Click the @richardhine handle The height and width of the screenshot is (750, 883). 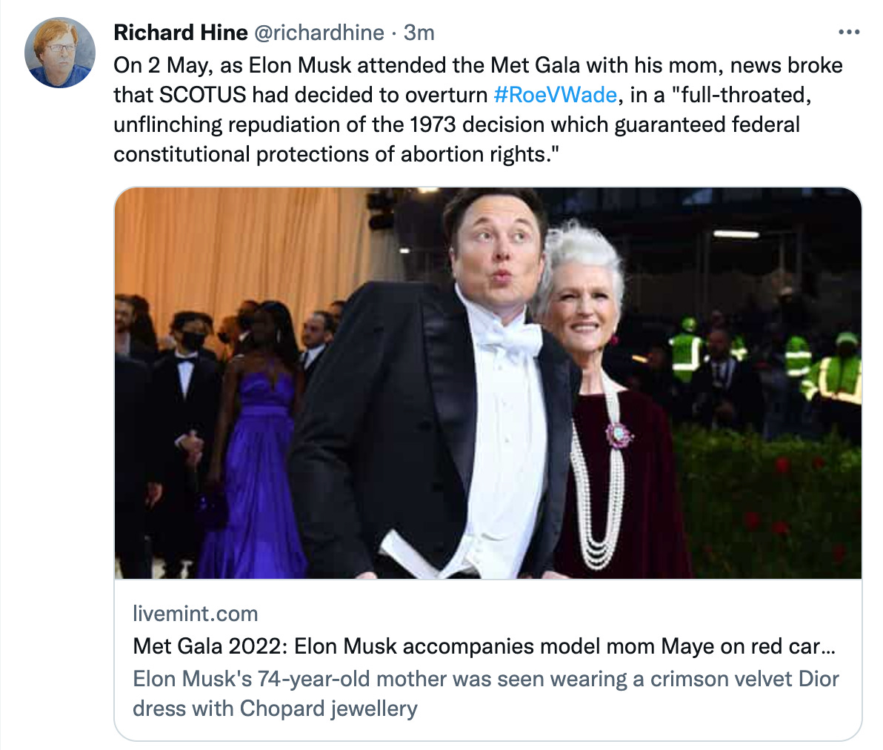point(319,33)
